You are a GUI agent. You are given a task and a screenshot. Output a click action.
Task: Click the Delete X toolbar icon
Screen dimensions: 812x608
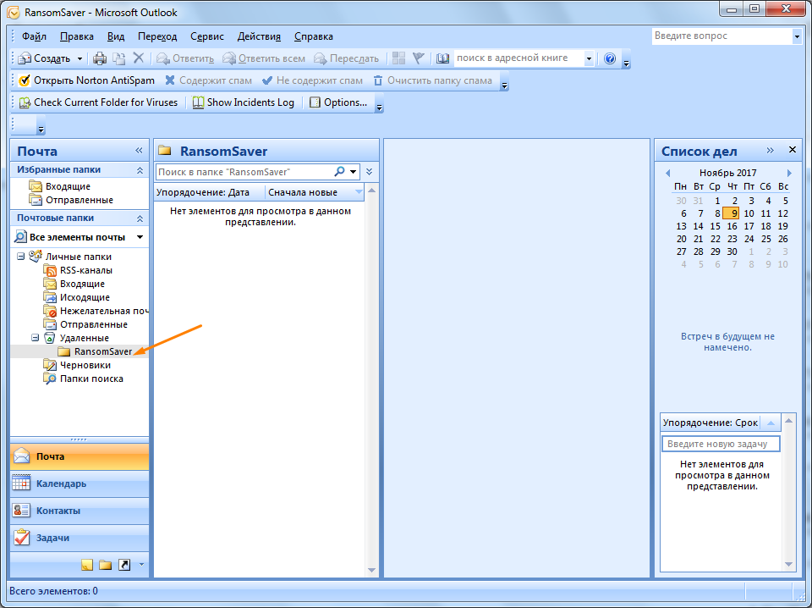pos(138,58)
